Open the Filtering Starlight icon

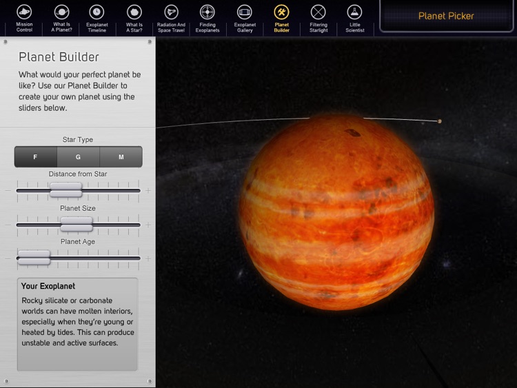tap(318, 12)
